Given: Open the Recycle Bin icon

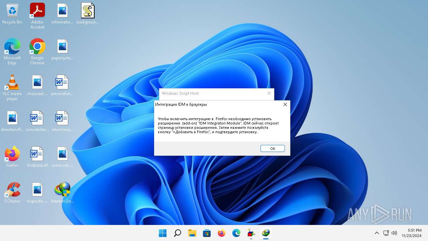Looking at the screenshot, I should [12, 14].
